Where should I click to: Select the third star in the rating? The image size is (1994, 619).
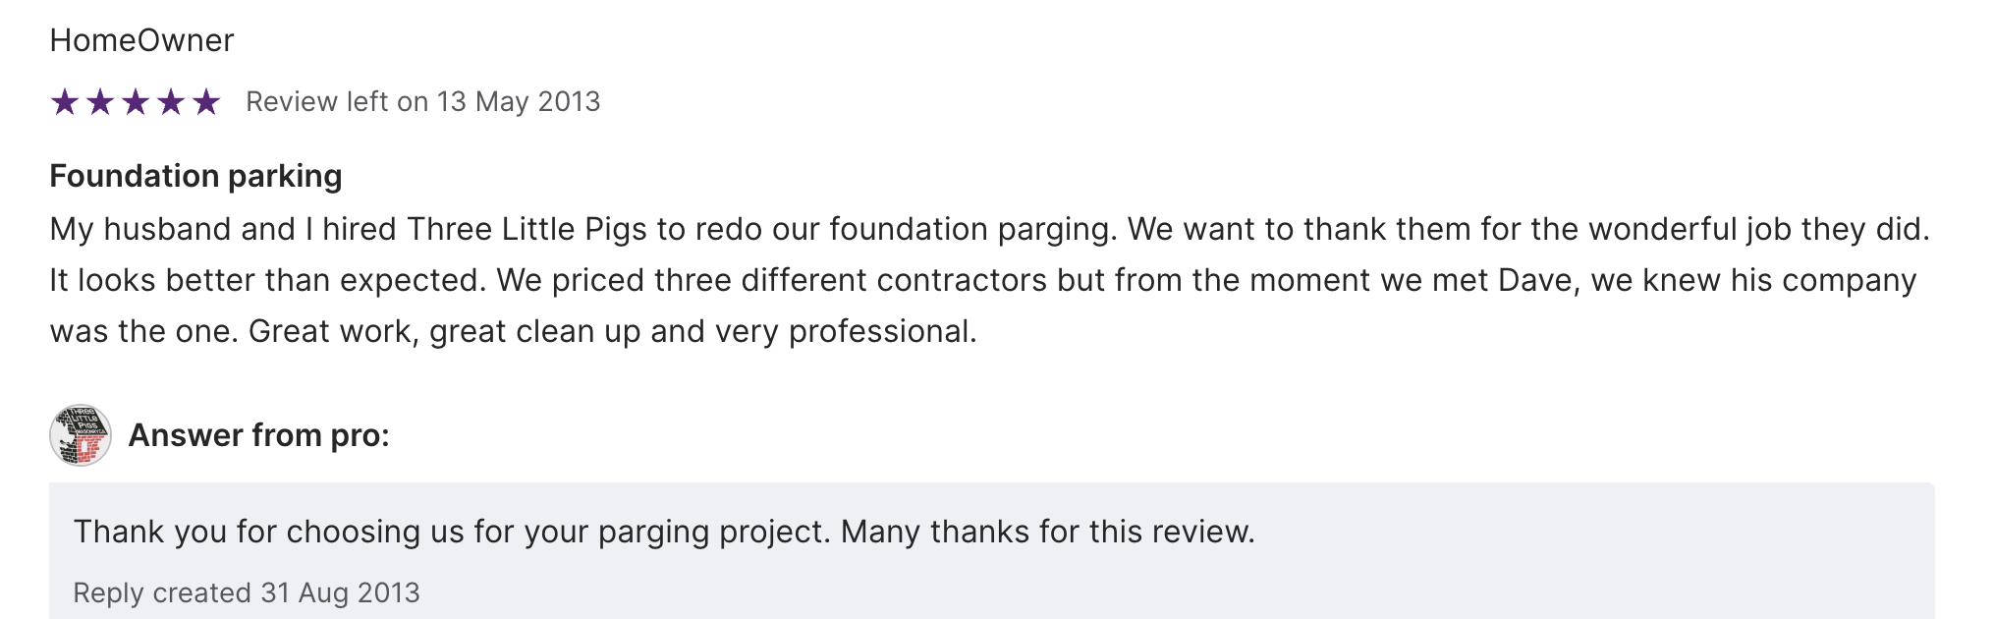[136, 101]
